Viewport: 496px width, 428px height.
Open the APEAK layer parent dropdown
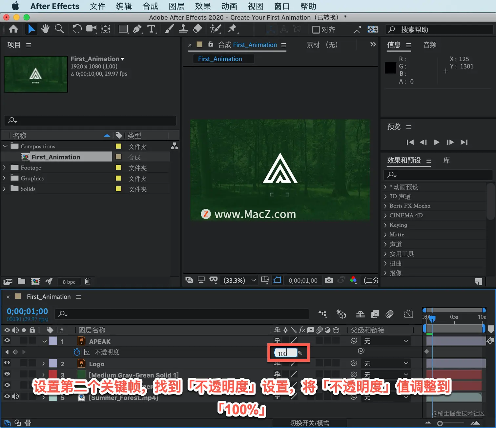coord(386,341)
